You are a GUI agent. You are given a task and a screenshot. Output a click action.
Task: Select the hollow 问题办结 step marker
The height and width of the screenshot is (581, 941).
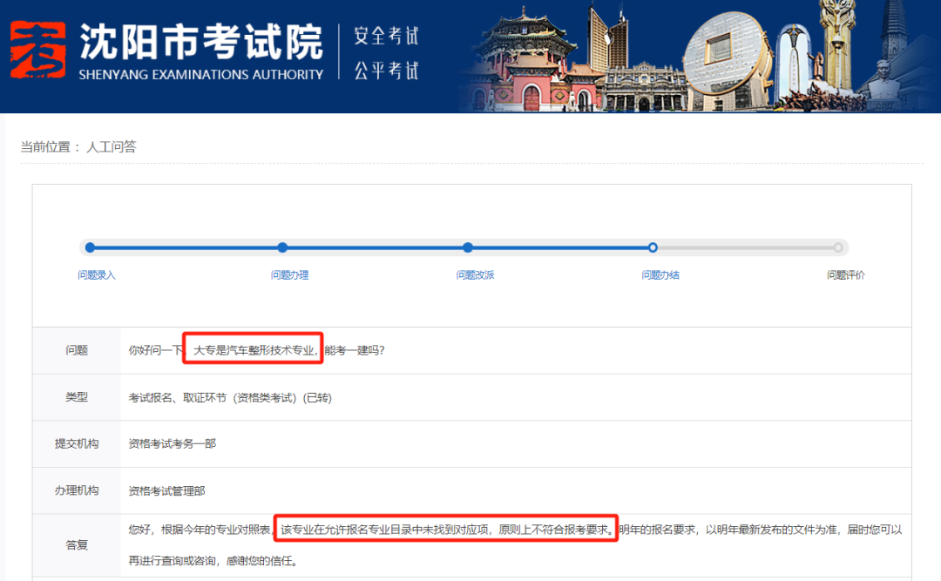click(653, 247)
